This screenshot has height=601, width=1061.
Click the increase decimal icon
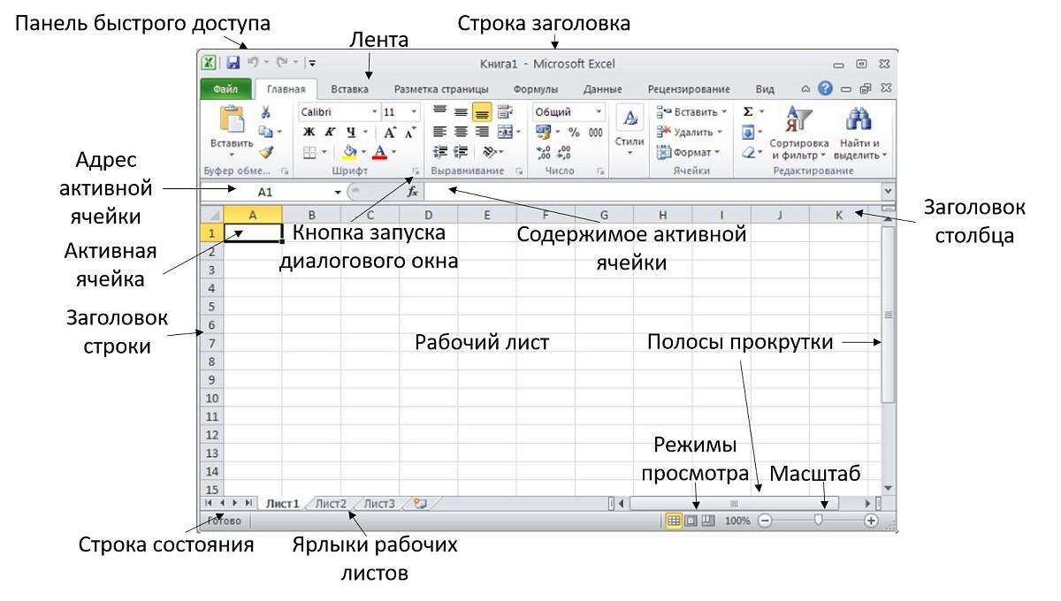point(544,152)
